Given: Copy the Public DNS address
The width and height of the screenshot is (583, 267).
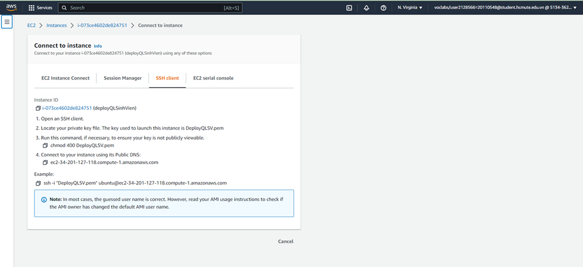Looking at the screenshot, I should (x=45, y=162).
